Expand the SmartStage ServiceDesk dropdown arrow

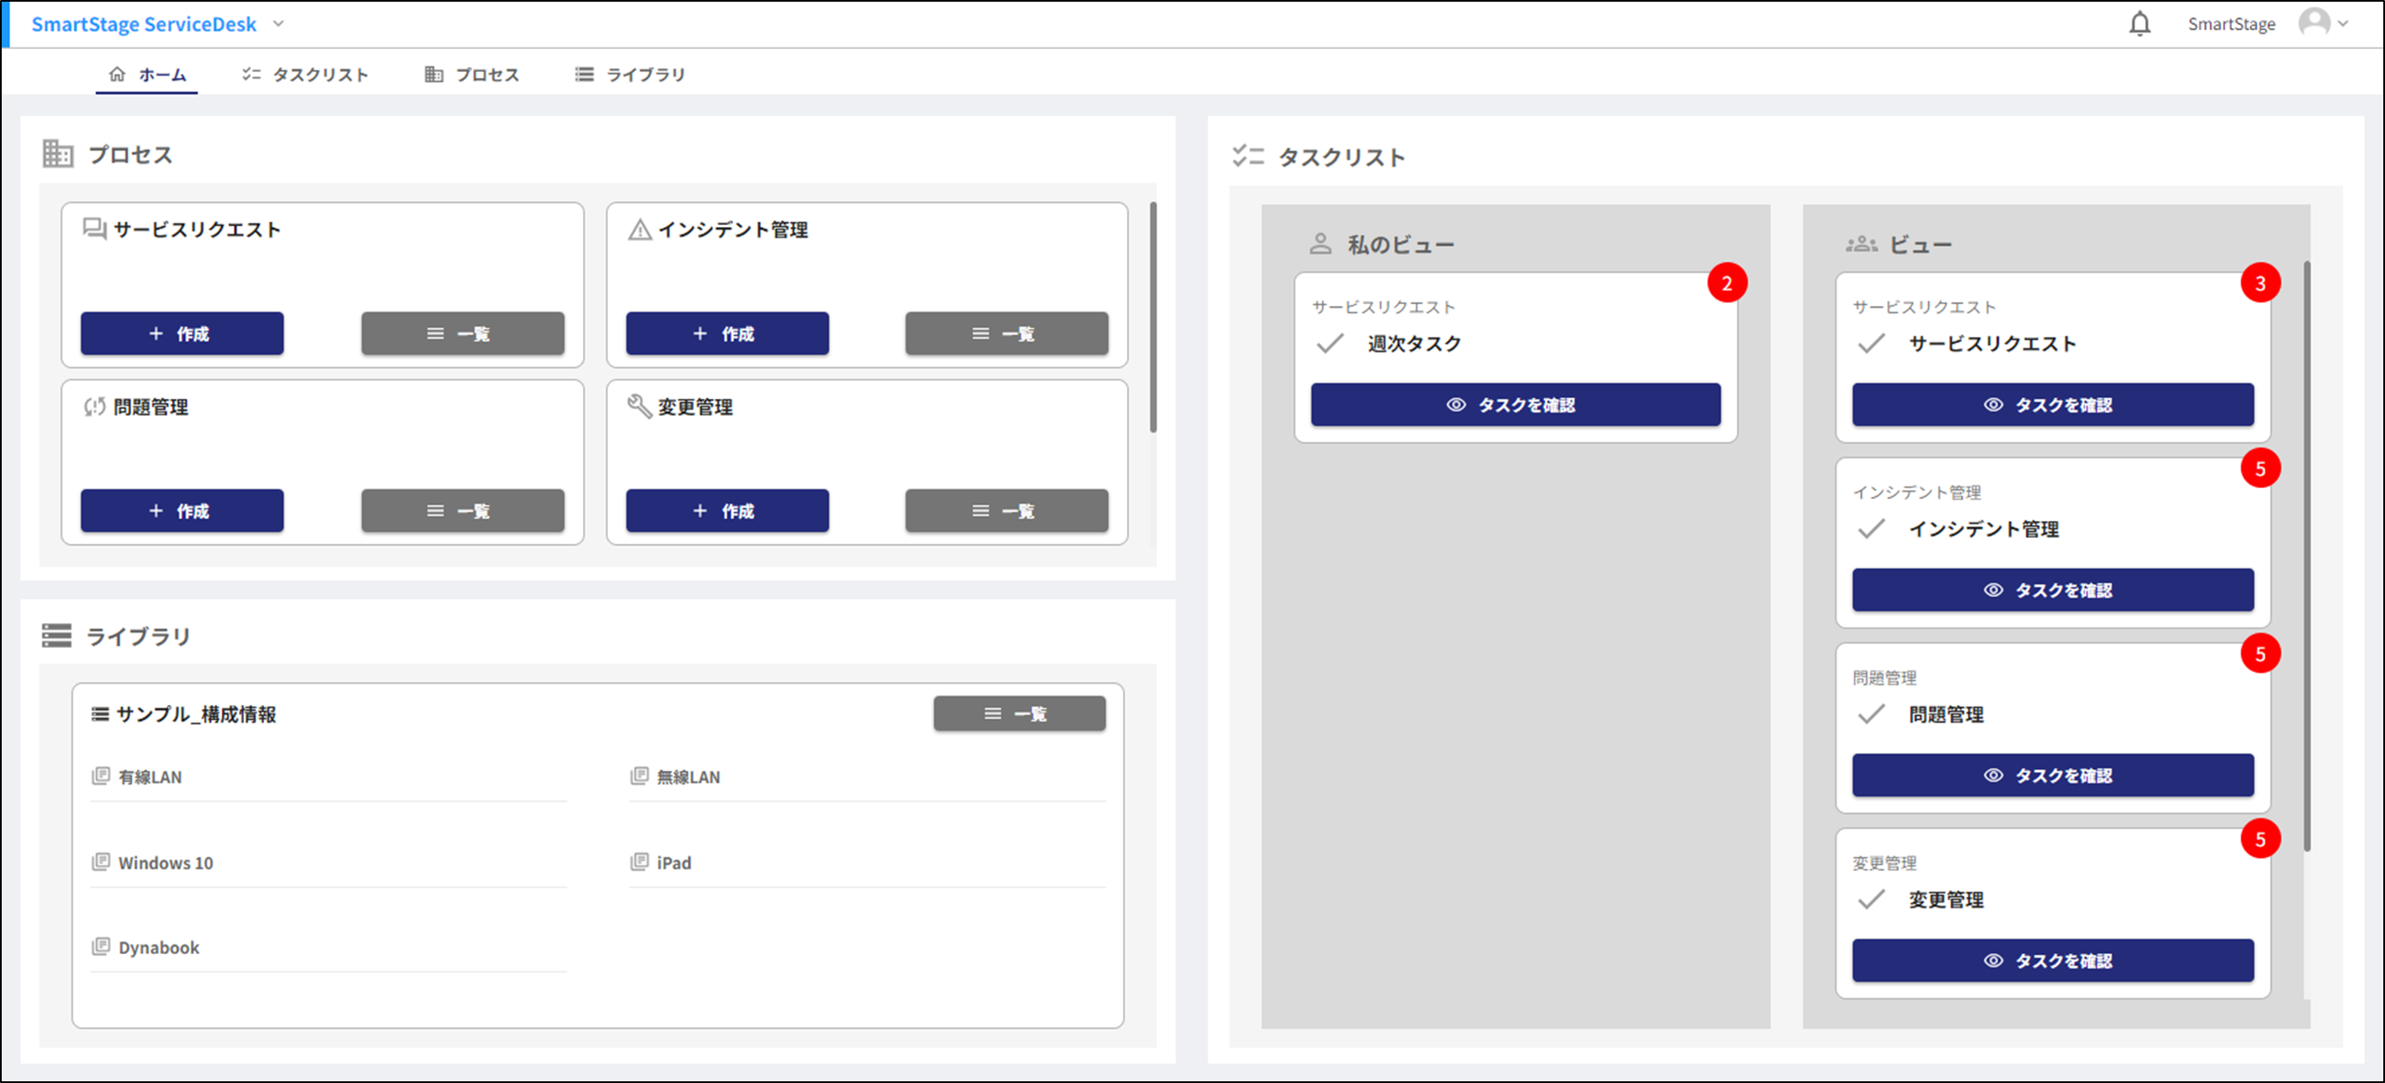coord(279,24)
